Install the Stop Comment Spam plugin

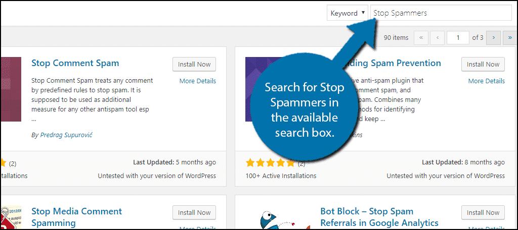pos(194,64)
